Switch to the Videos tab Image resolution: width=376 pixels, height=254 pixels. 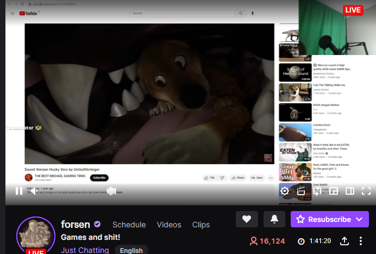pyautogui.click(x=169, y=225)
